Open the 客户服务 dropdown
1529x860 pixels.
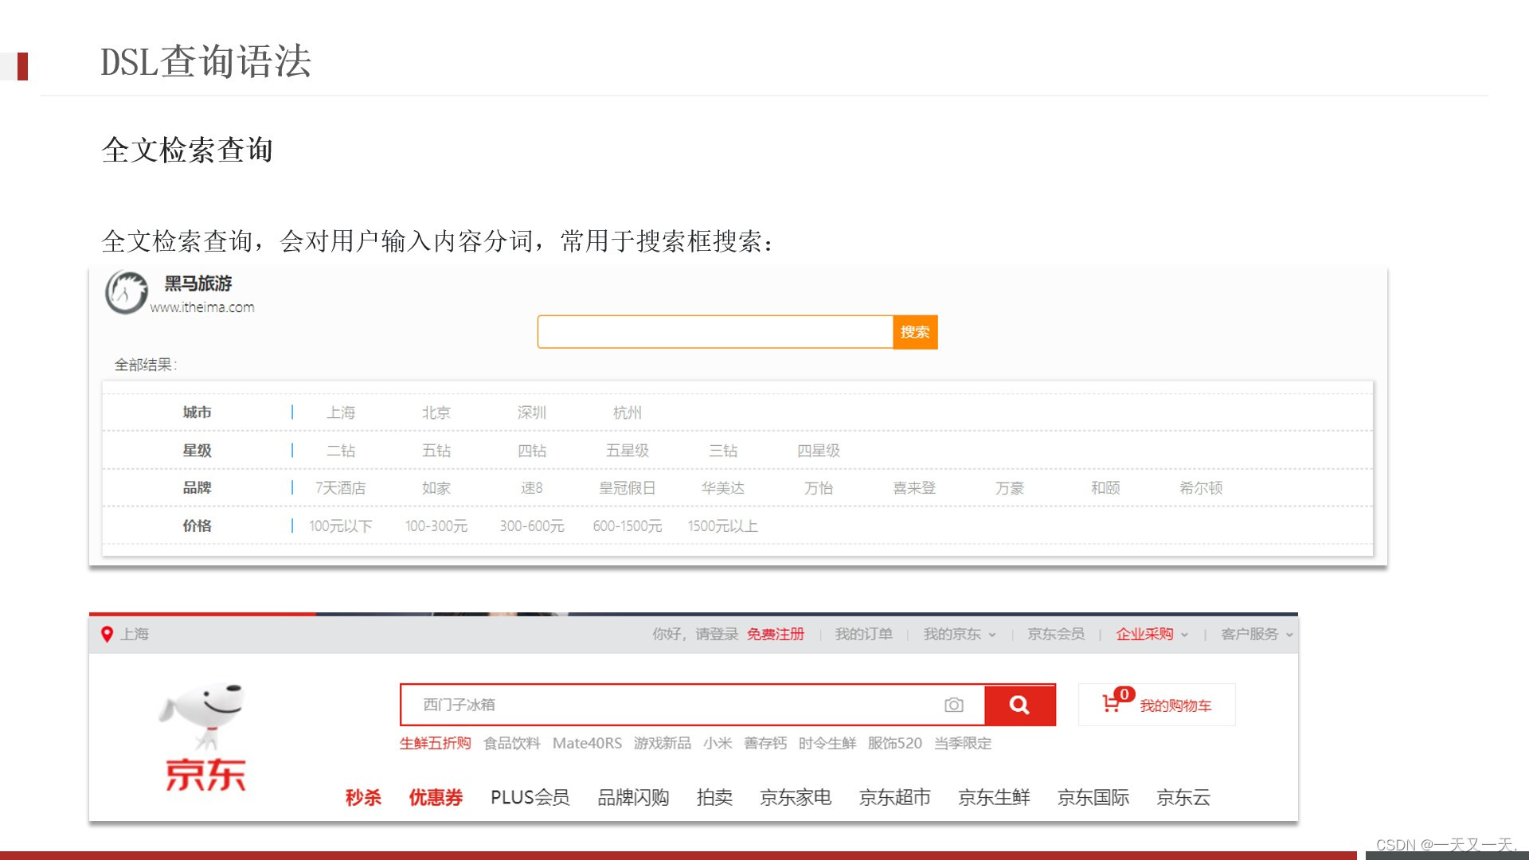point(1253,635)
